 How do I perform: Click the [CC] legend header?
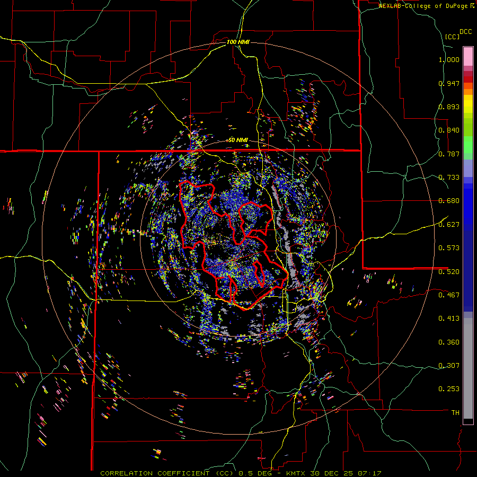coord(453,37)
